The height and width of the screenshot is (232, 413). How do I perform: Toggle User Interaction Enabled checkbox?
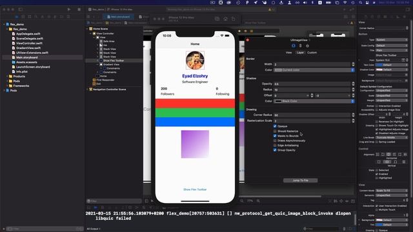click(377, 206)
